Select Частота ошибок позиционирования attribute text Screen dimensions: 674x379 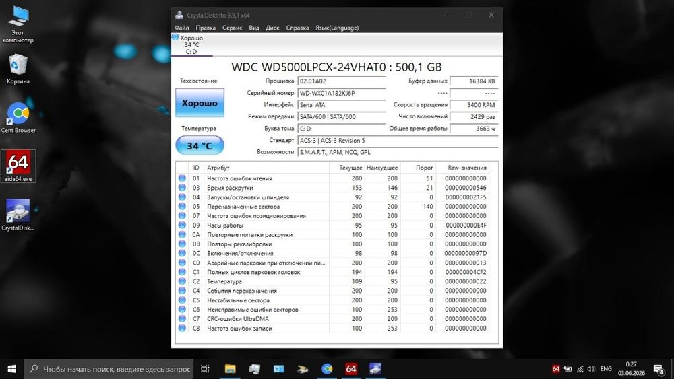tap(257, 216)
